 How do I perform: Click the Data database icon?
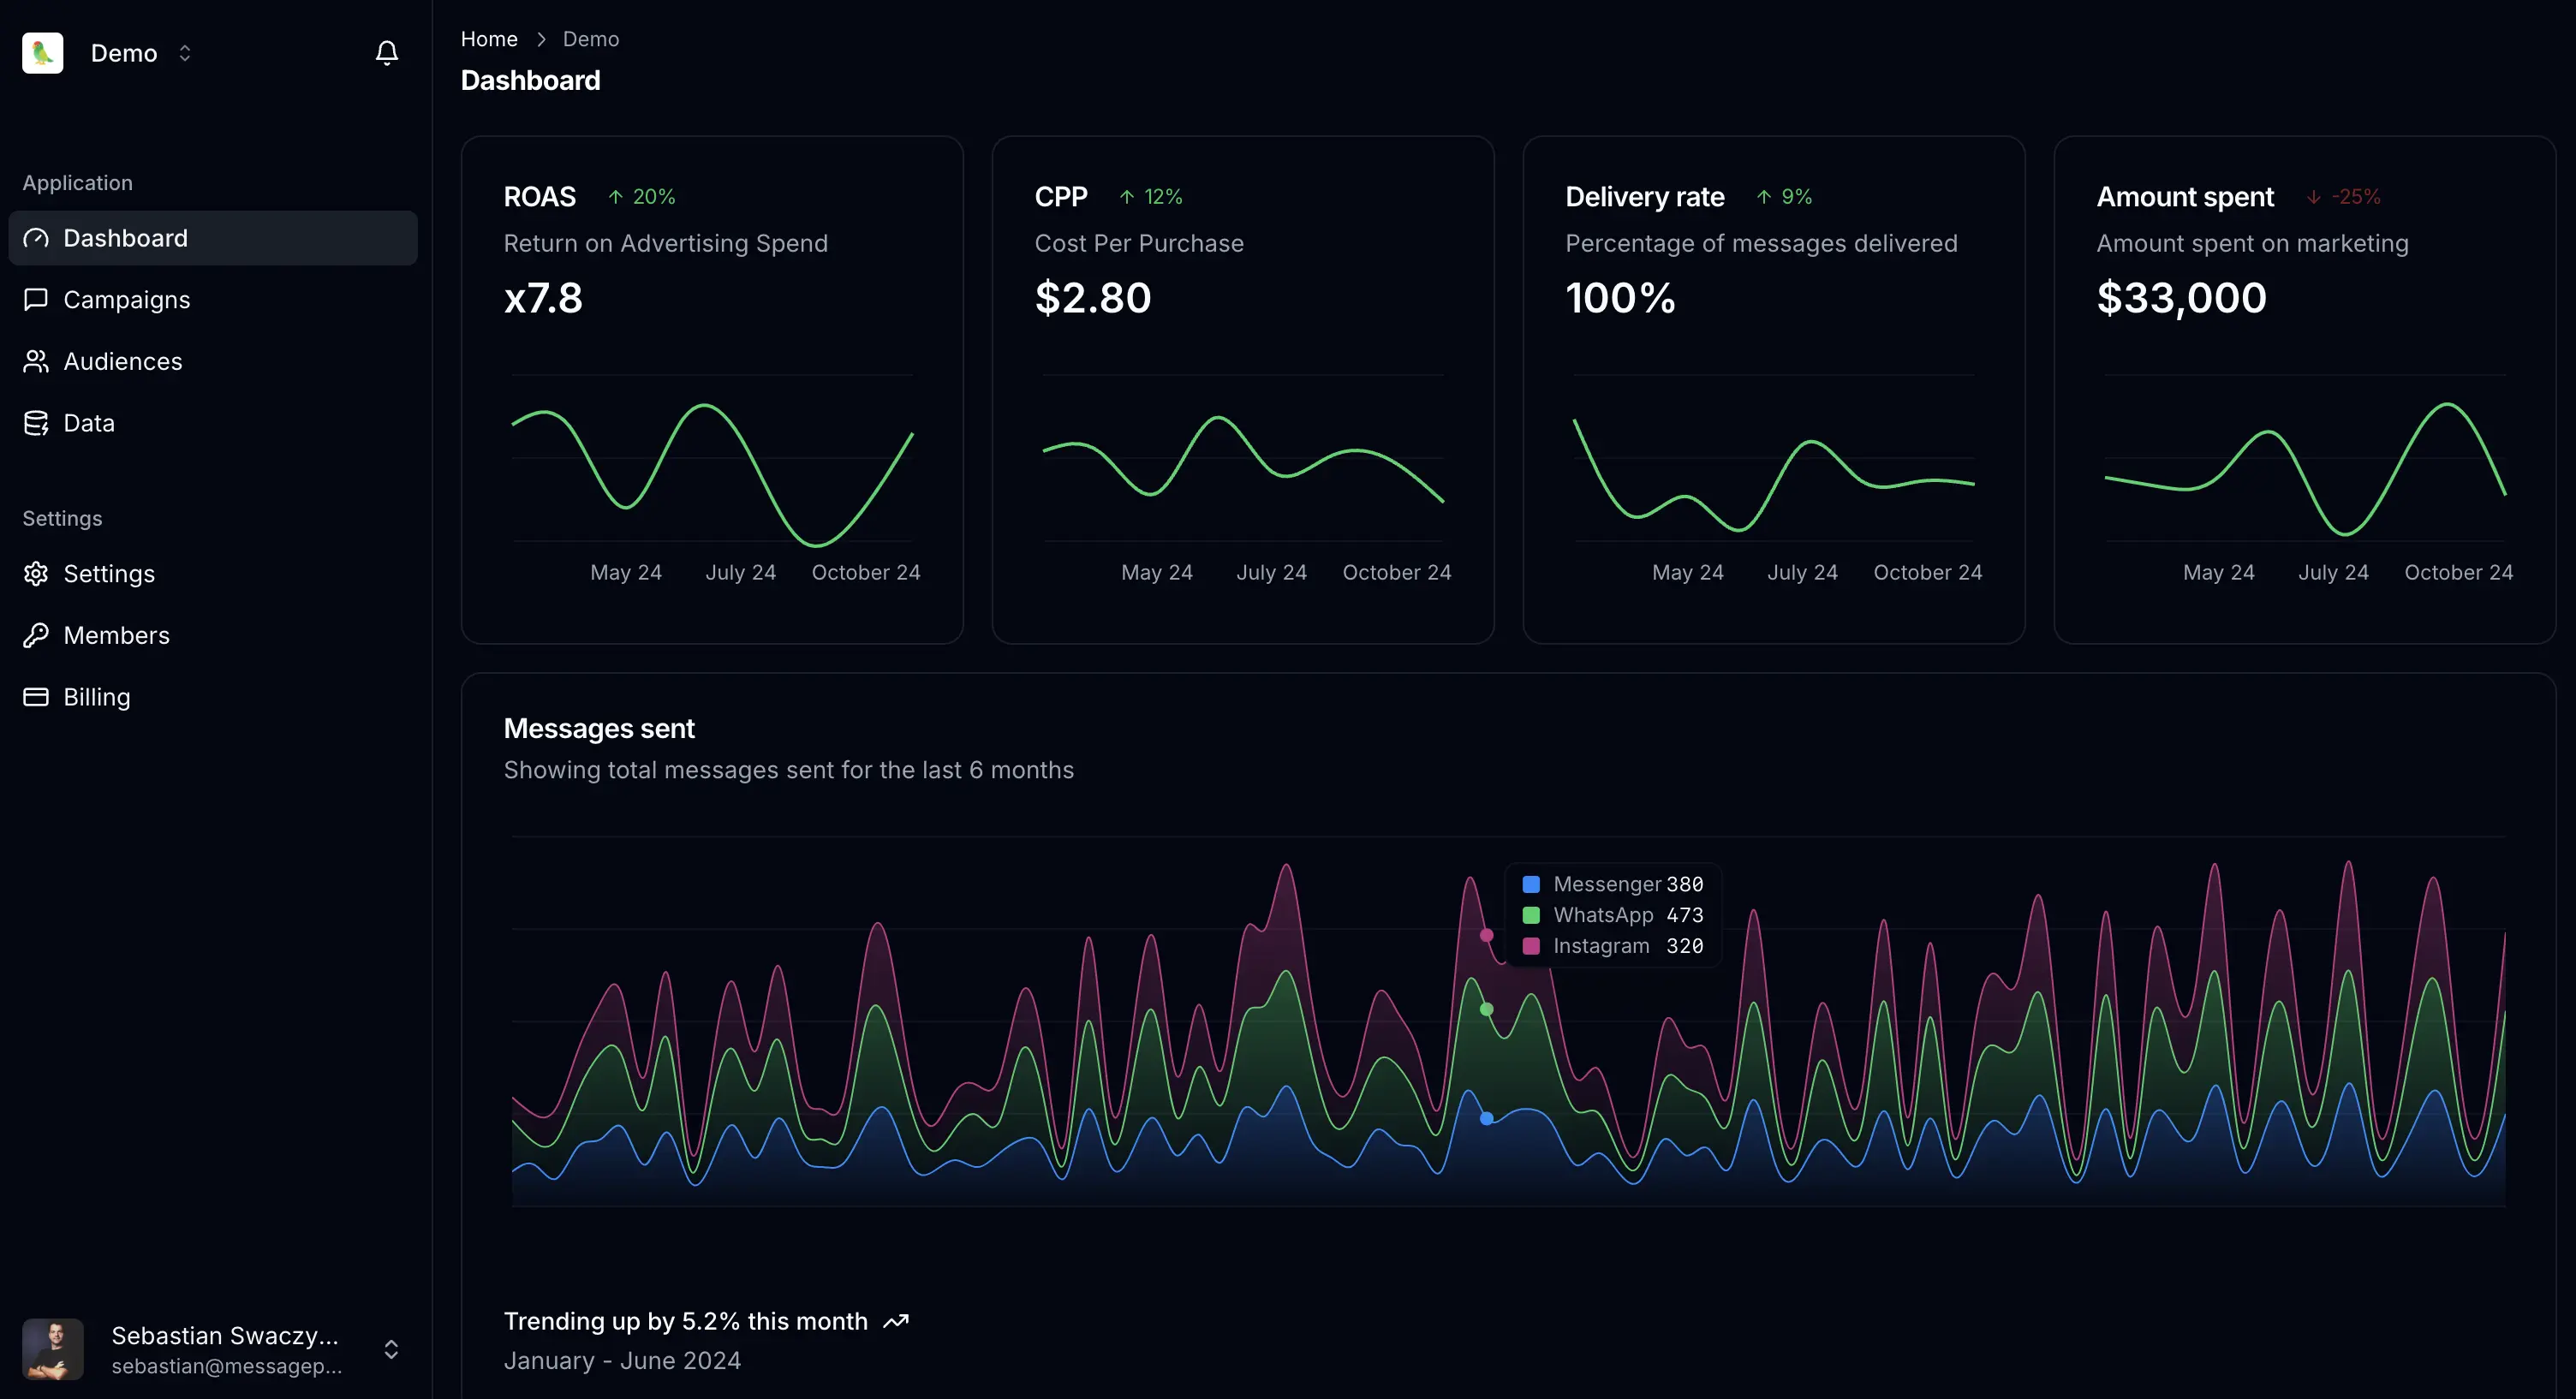pyautogui.click(x=36, y=423)
